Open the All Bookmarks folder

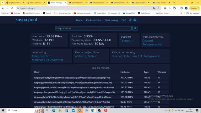coord(193,13)
